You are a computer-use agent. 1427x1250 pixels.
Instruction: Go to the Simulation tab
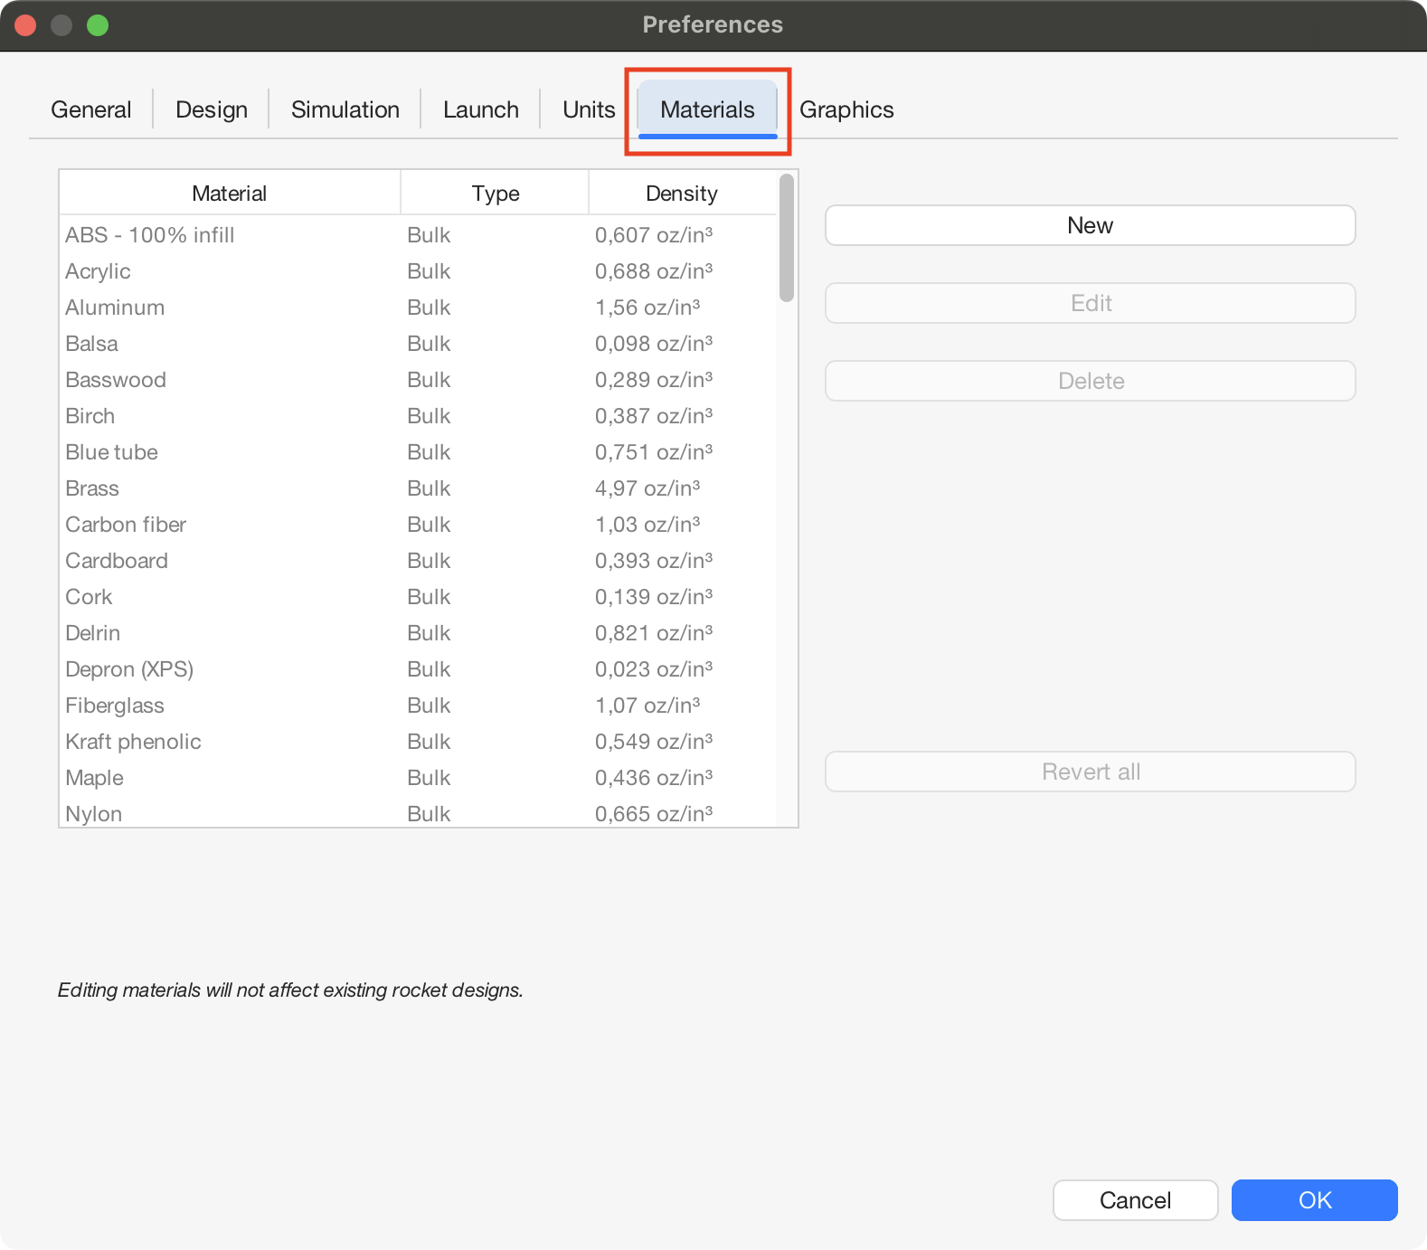click(345, 109)
